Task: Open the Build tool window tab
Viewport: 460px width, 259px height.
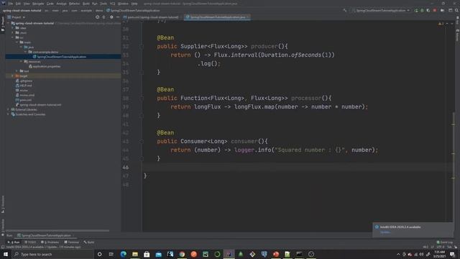Action: pos(89,242)
